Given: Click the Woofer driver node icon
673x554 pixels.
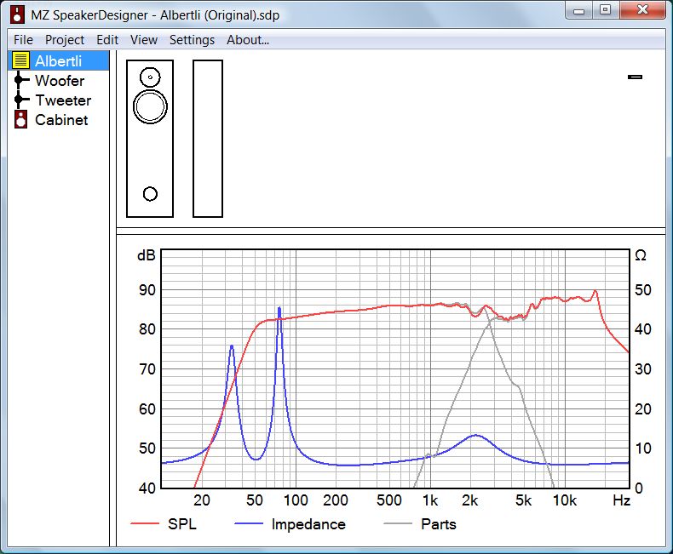Looking at the screenshot, I should 20,80.
